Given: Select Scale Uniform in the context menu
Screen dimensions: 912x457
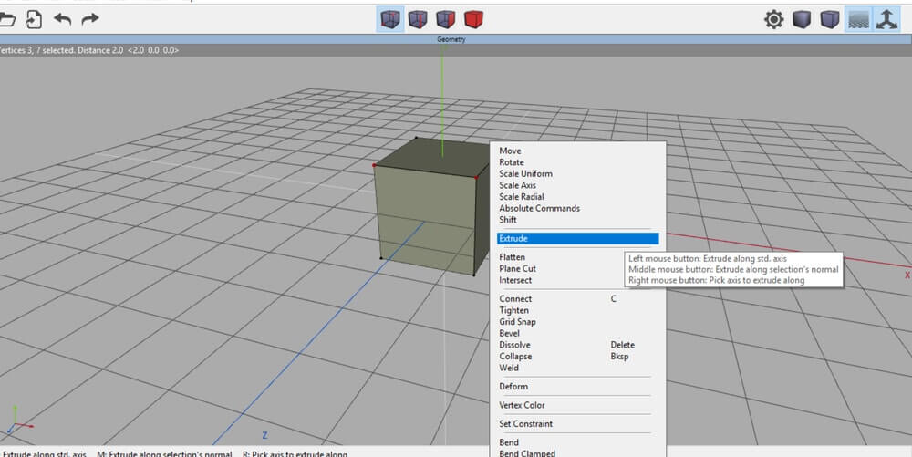Looking at the screenshot, I should [525, 173].
